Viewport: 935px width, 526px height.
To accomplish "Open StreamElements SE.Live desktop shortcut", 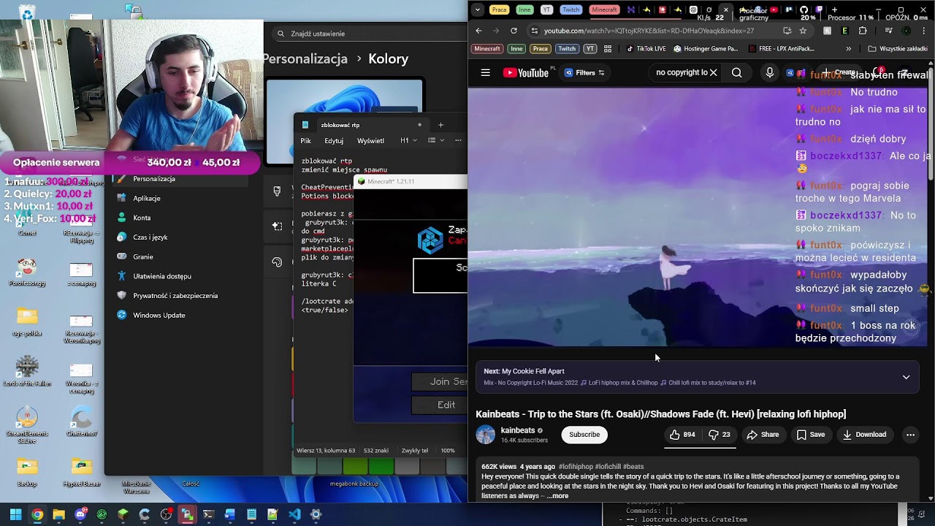I will (x=27, y=425).
